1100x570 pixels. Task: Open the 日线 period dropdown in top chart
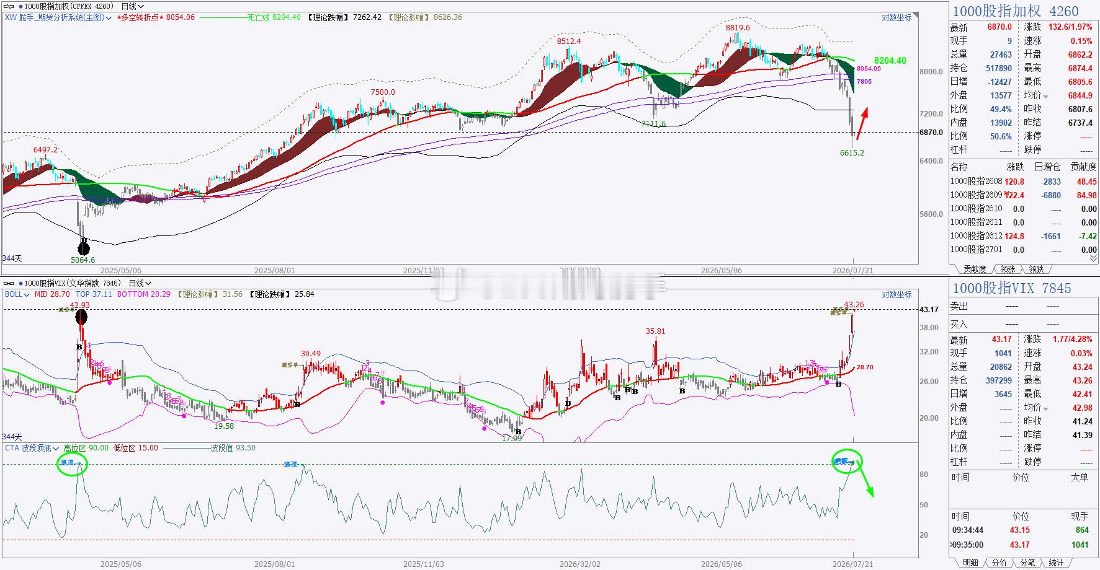point(132,6)
